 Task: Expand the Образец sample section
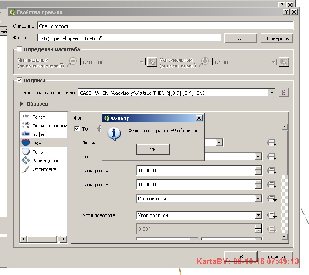tap(21, 104)
